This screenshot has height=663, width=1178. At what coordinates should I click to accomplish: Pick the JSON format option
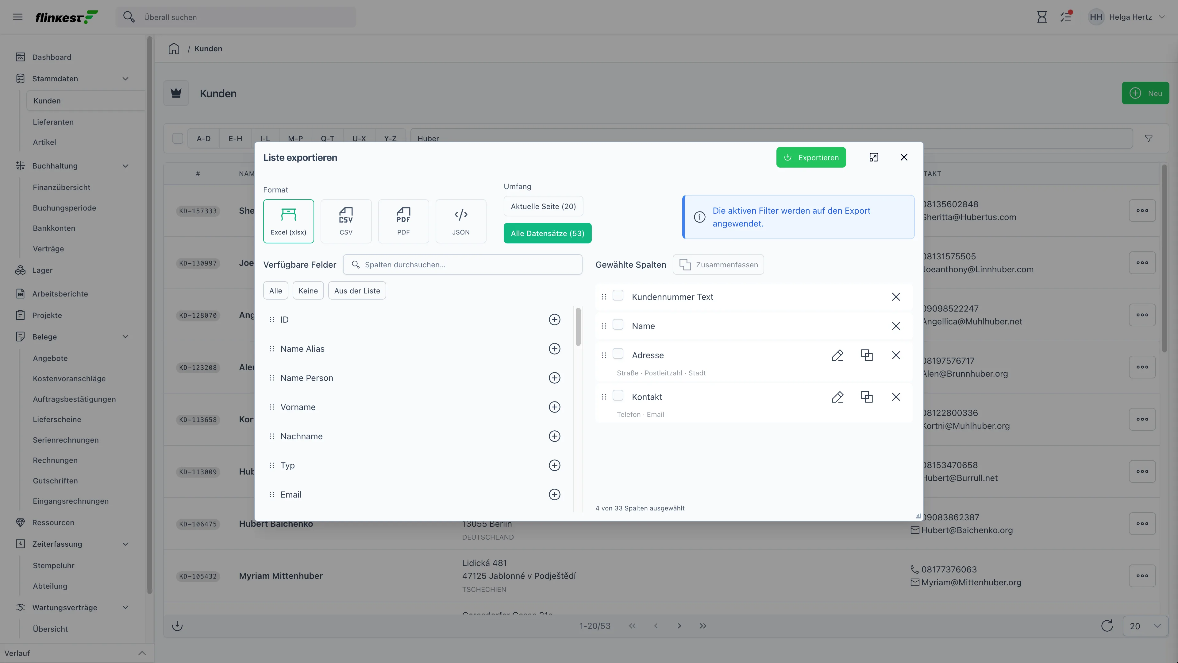click(460, 221)
